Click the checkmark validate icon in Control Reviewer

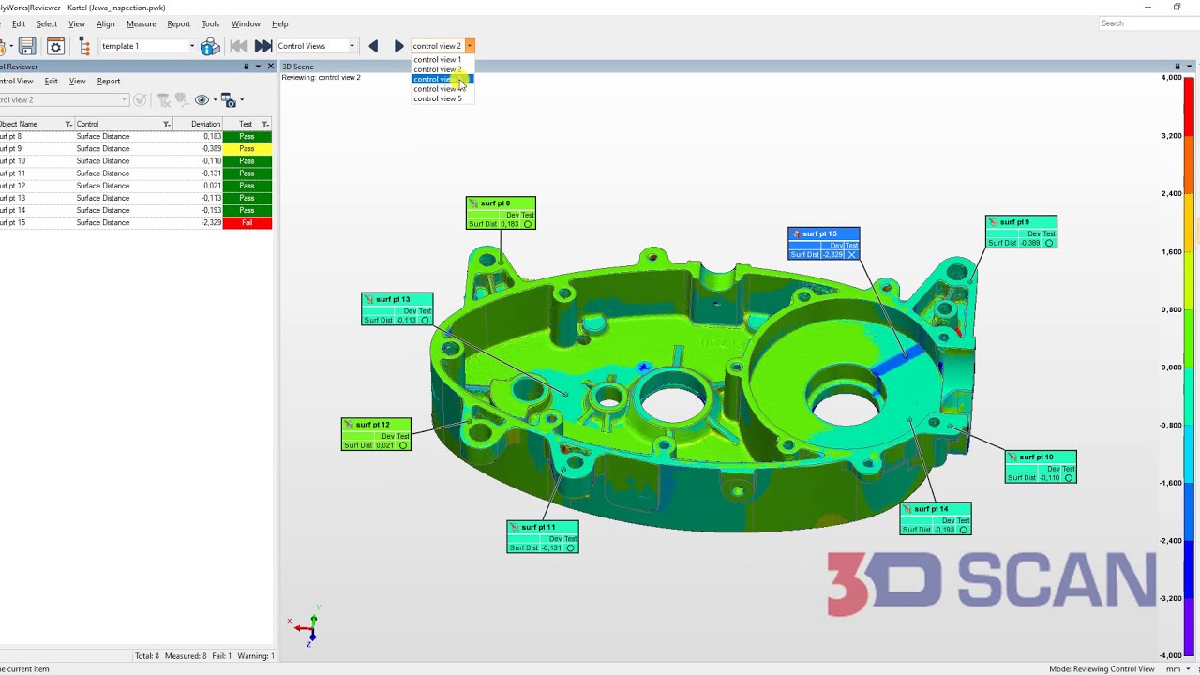(x=140, y=100)
